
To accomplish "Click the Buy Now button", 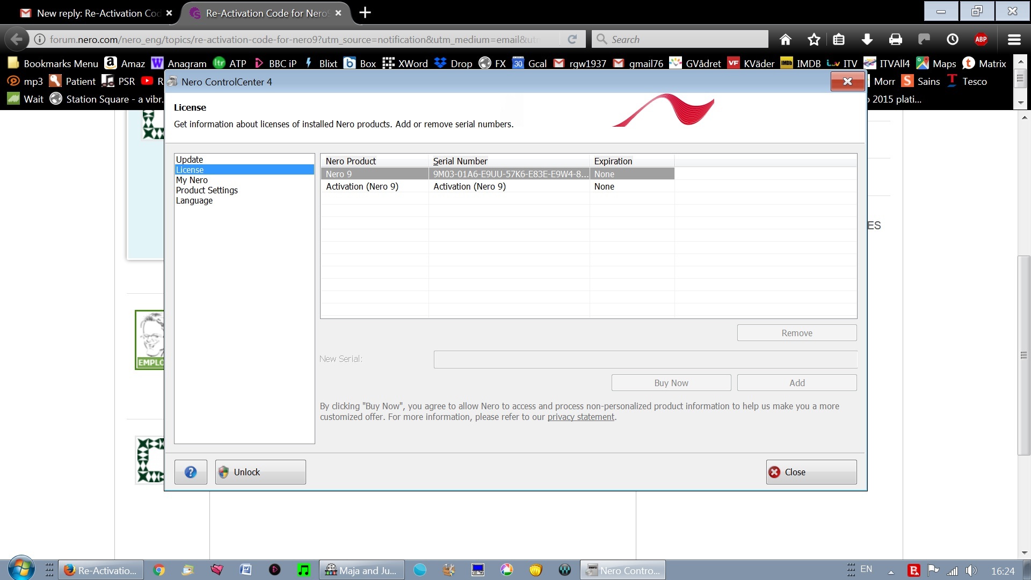I will point(670,382).
